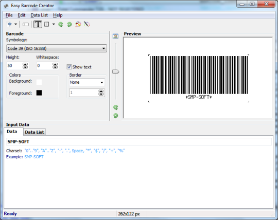Viewport: 278px width, 220px height.
Task: Click the export barcode arrow icon
Action: tap(10, 24)
